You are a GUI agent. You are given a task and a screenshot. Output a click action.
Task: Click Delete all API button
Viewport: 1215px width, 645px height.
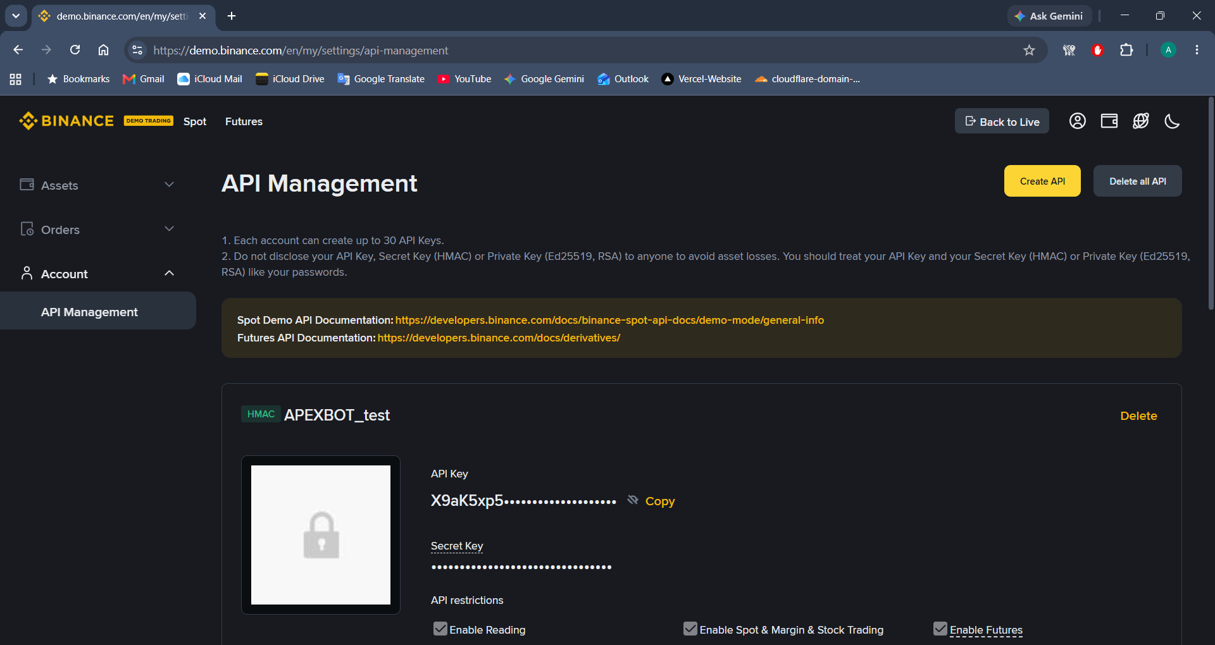coord(1137,181)
